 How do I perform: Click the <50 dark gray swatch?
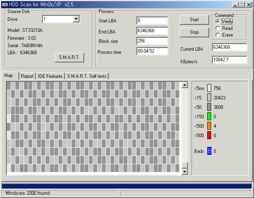(x=209, y=107)
